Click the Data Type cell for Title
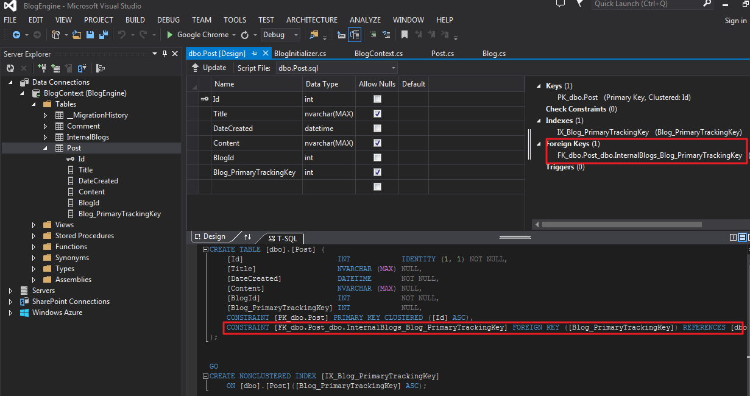 click(x=329, y=113)
